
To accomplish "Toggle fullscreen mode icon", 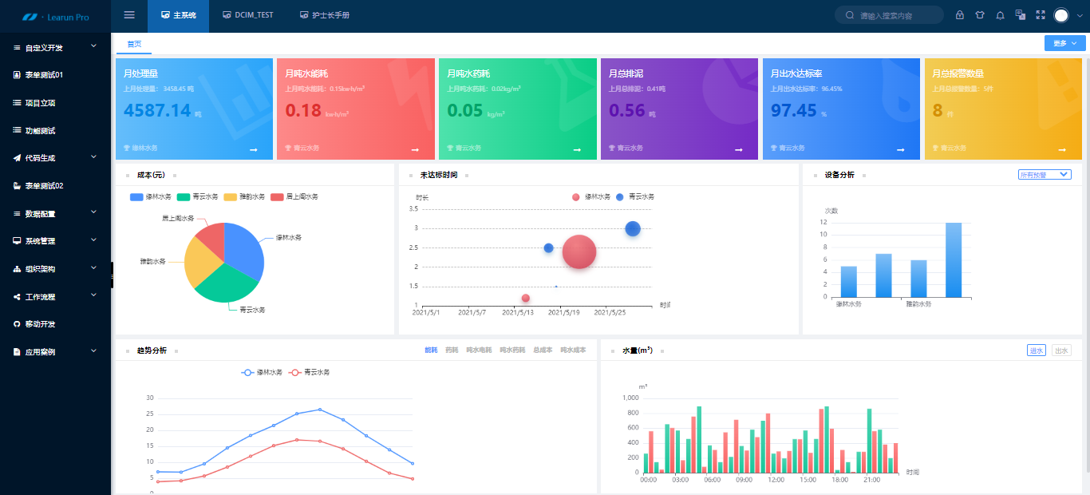I will 1041,15.
